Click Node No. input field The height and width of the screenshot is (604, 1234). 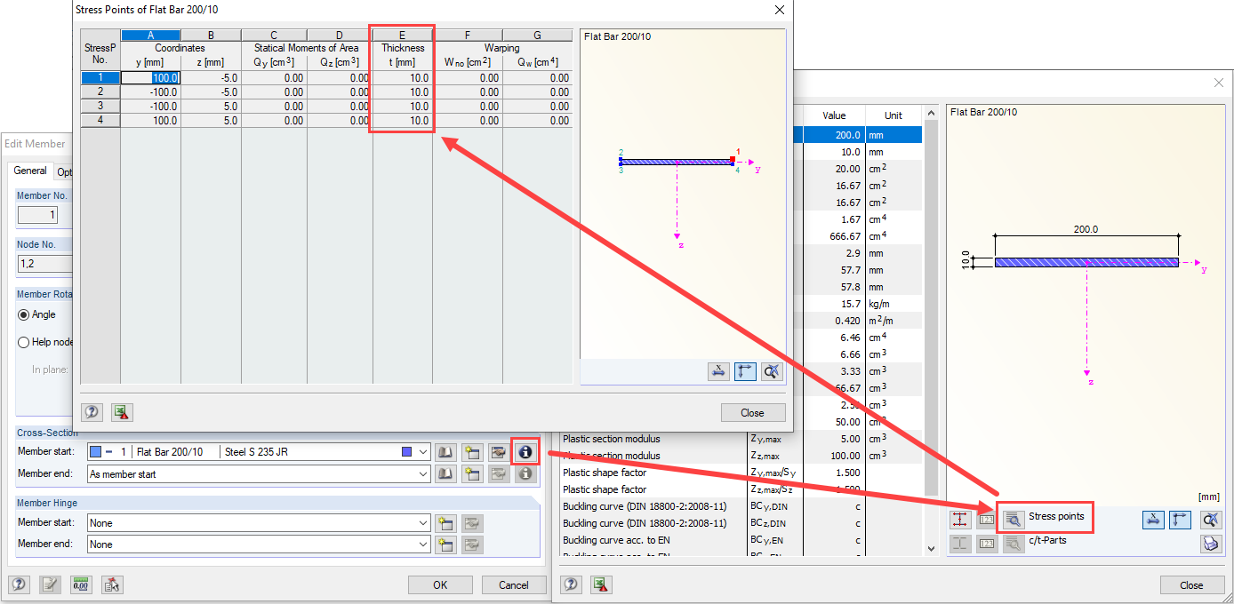44,263
